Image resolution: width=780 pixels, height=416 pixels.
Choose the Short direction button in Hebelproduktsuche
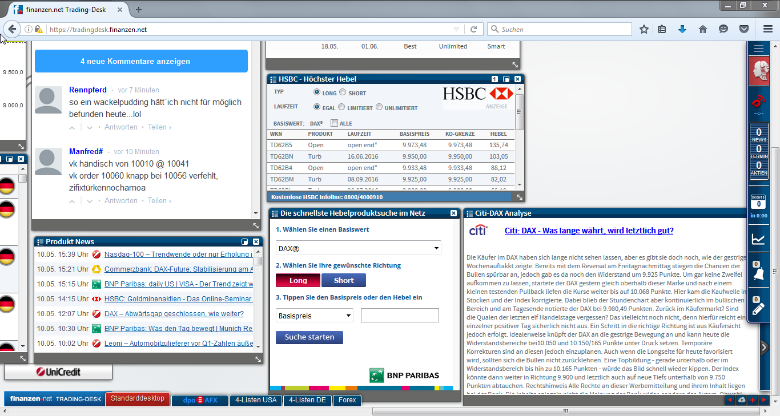tap(344, 280)
